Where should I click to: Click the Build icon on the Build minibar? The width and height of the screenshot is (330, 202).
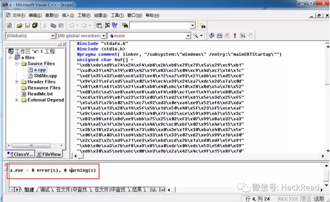point(220,35)
